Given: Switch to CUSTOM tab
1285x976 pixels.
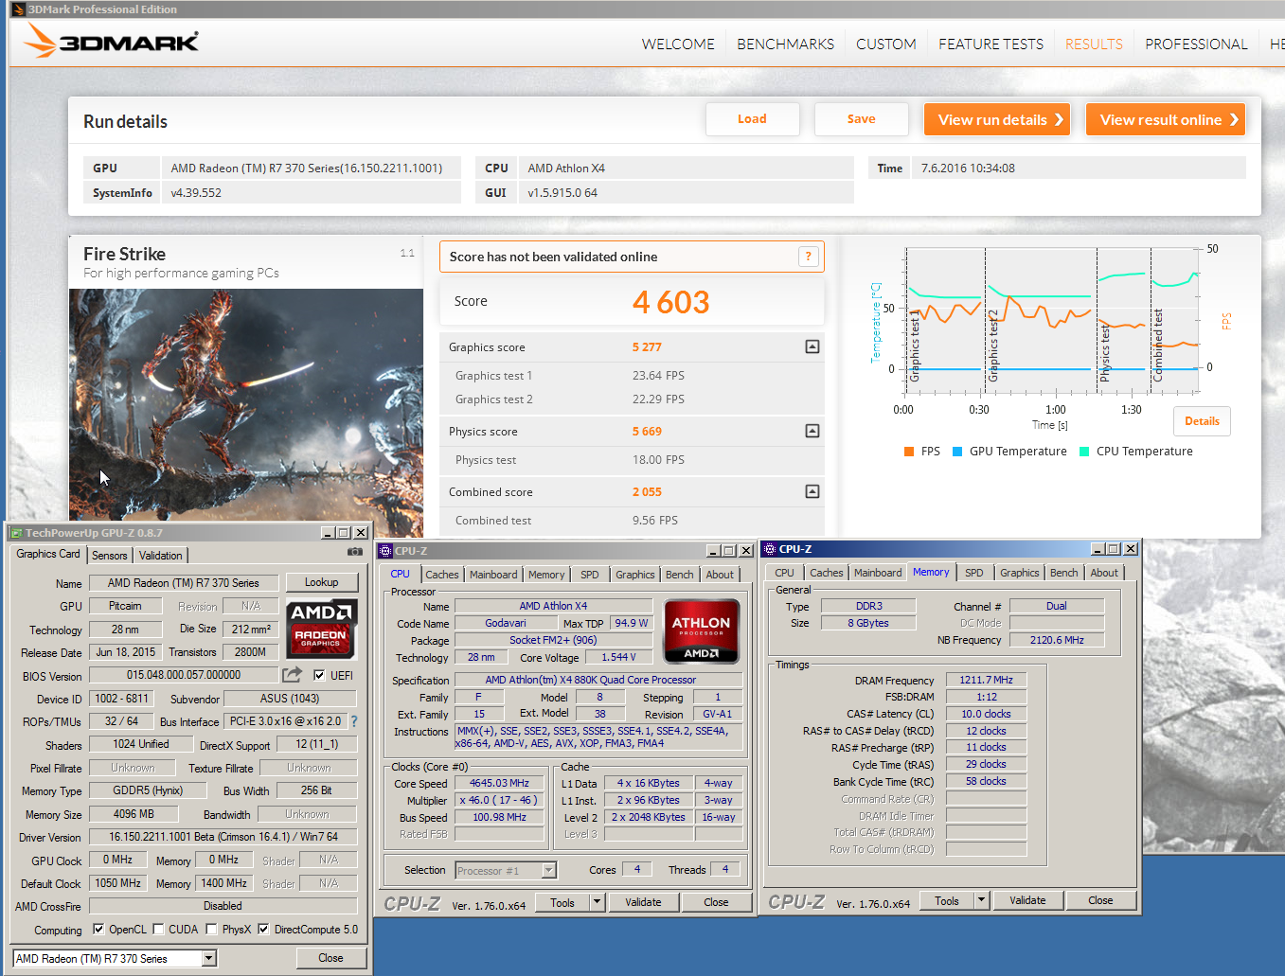Looking at the screenshot, I should 886,44.
